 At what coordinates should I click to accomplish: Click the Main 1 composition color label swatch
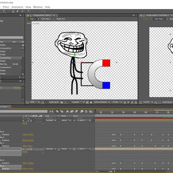click(x=28, y=15)
